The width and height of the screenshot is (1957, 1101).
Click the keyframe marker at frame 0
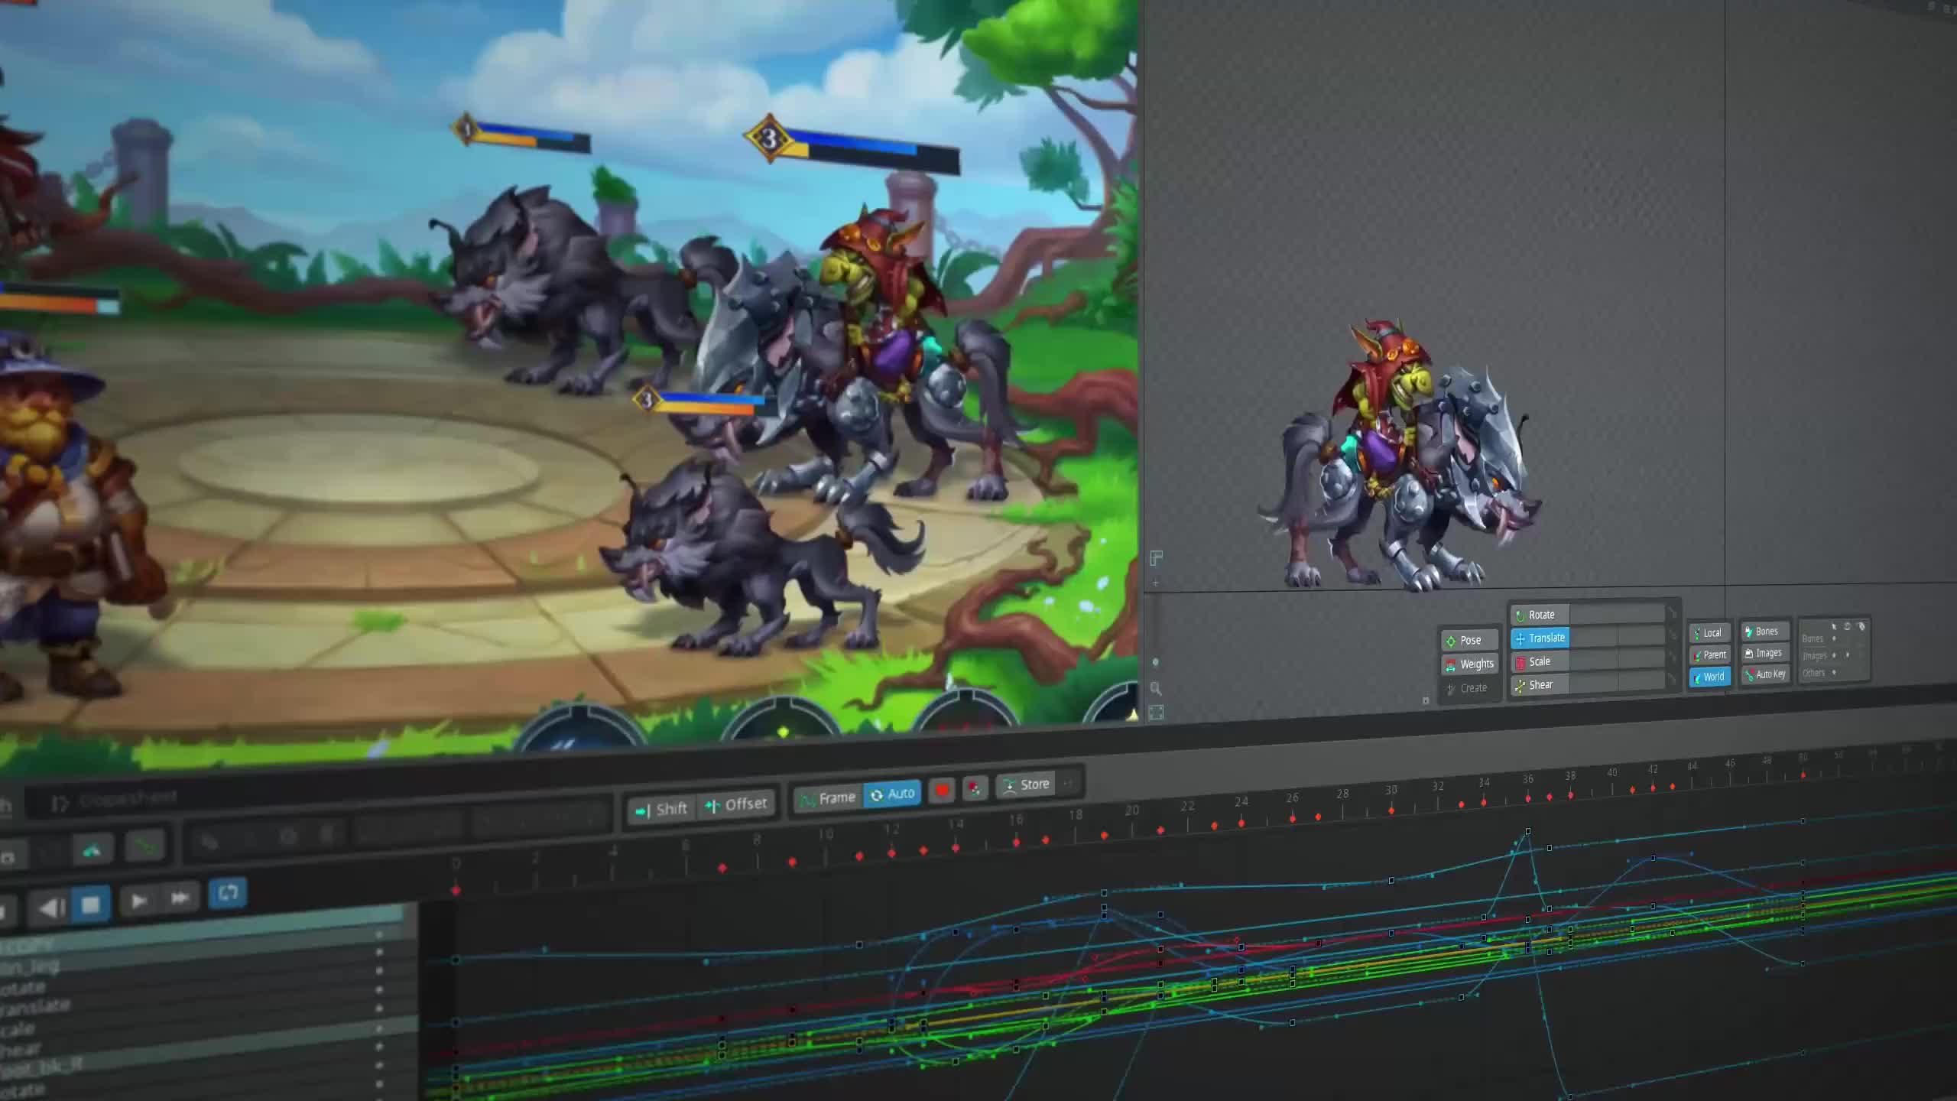[x=456, y=890]
